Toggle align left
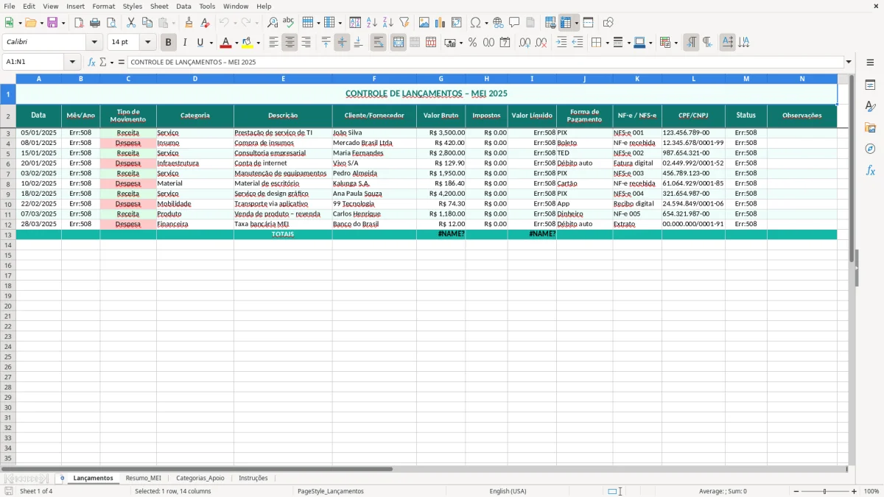884x497 pixels. [273, 43]
